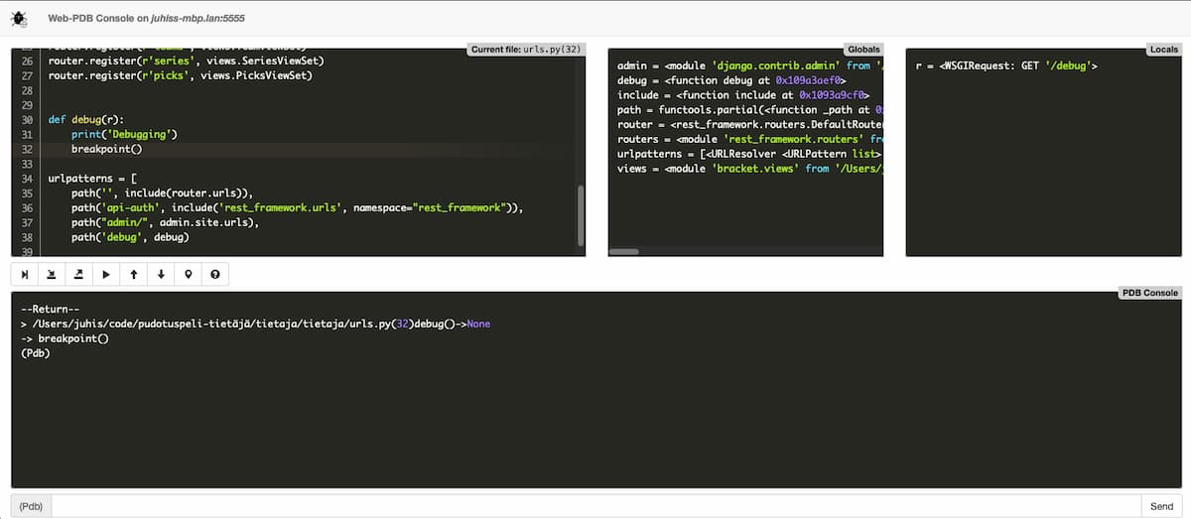Click the urls.py(32)debug() path console line
This screenshot has height=519, width=1191.
255,324
